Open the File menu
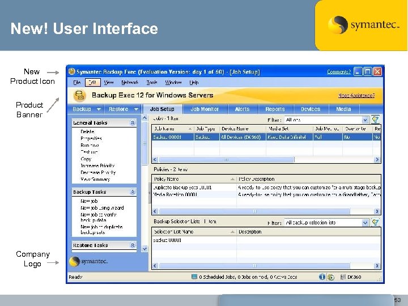 (76, 83)
